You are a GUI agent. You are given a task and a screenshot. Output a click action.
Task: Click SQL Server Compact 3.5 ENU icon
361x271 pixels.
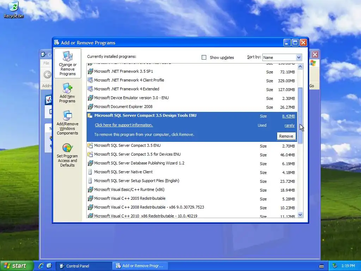[x=90, y=146]
